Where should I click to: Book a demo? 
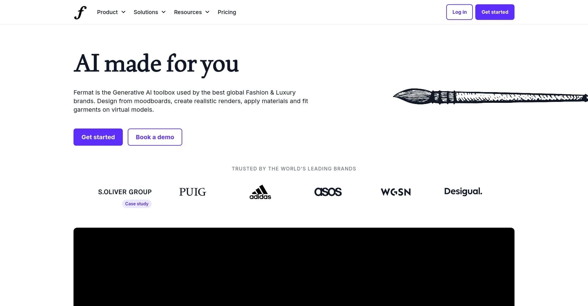coord(155,137)
